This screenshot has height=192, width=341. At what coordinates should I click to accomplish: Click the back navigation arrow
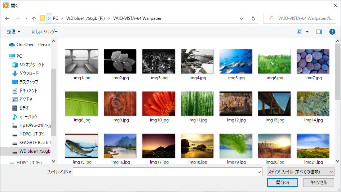coord(7,18)
